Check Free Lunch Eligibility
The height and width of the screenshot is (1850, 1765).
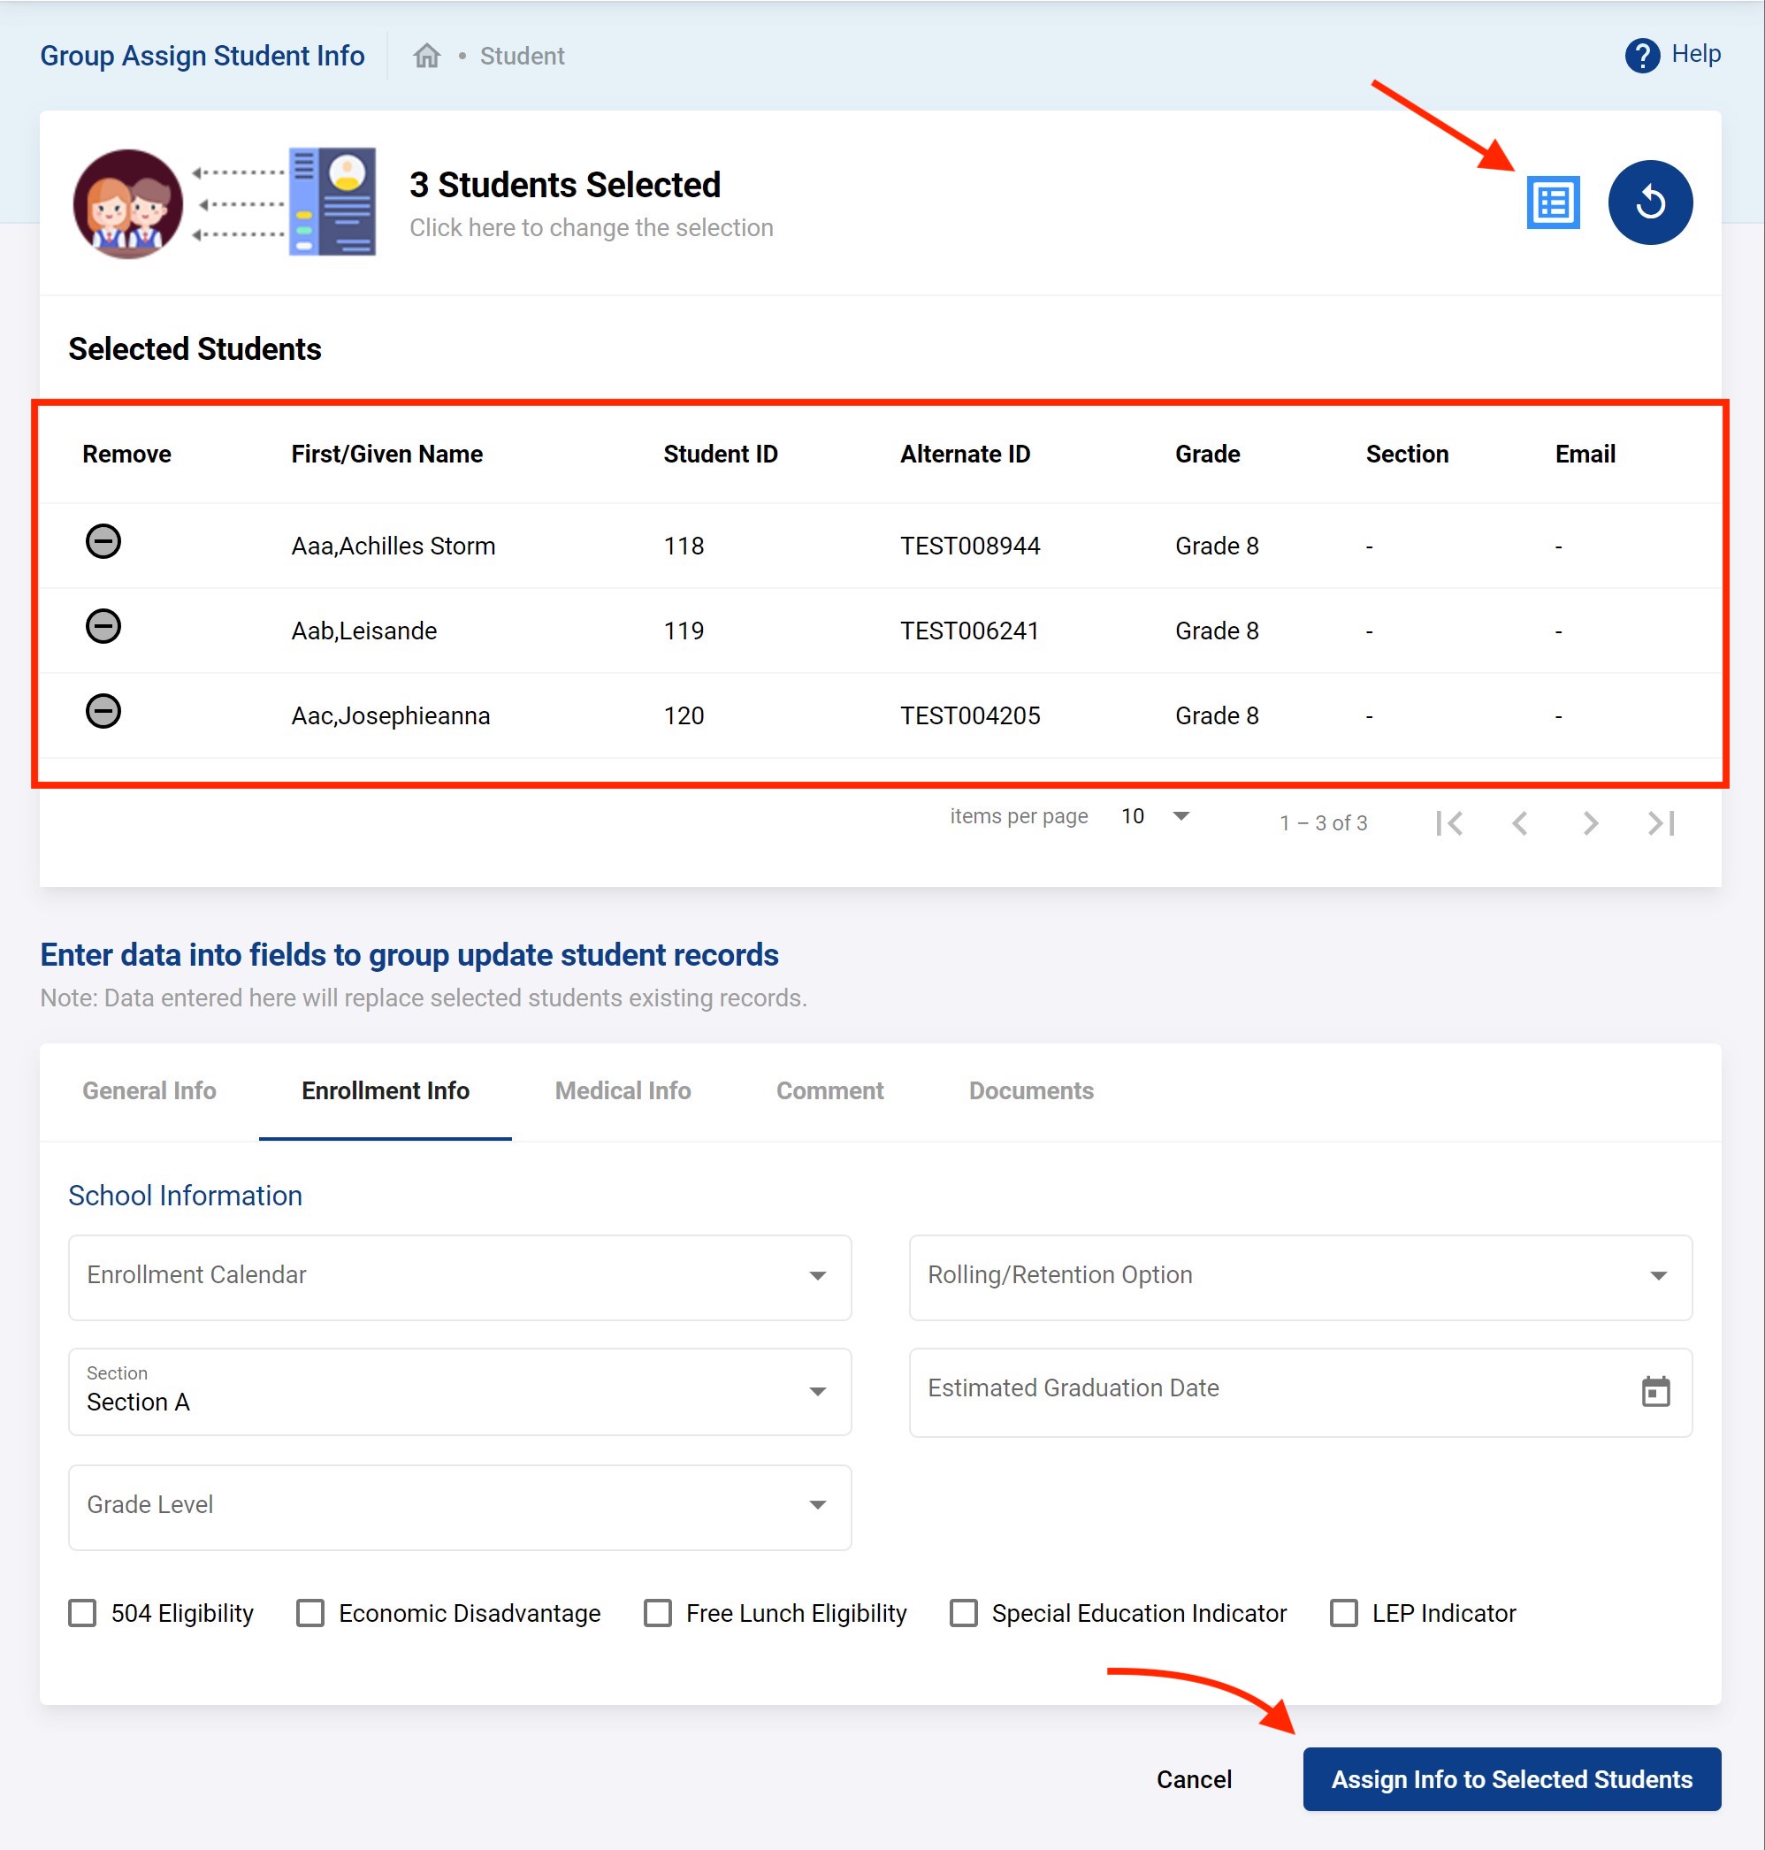pyautogui.click(x=658, y=1613)
